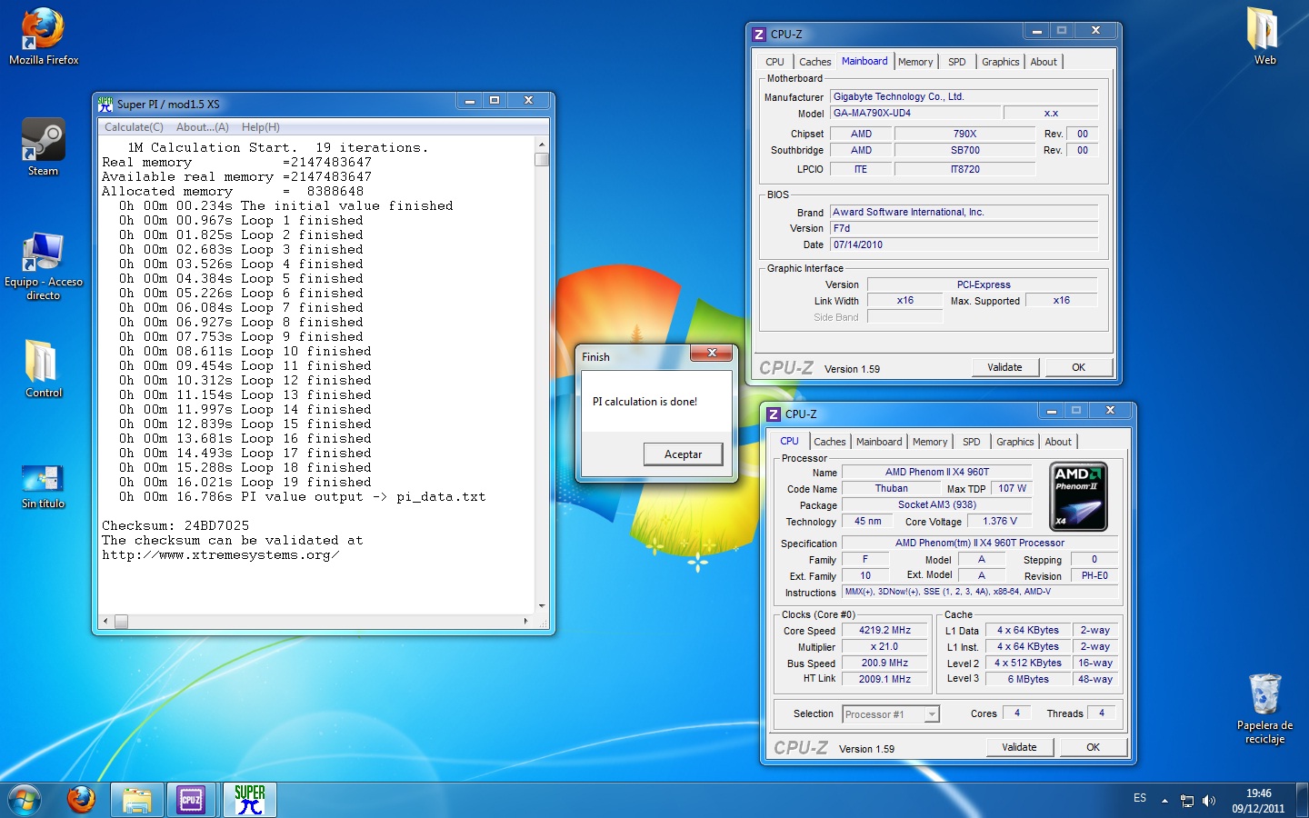This screenshot has width=1309, height=818.
Task: Open the Calculate(C) menu in Super PI
Action: click(x=134, y=127)
